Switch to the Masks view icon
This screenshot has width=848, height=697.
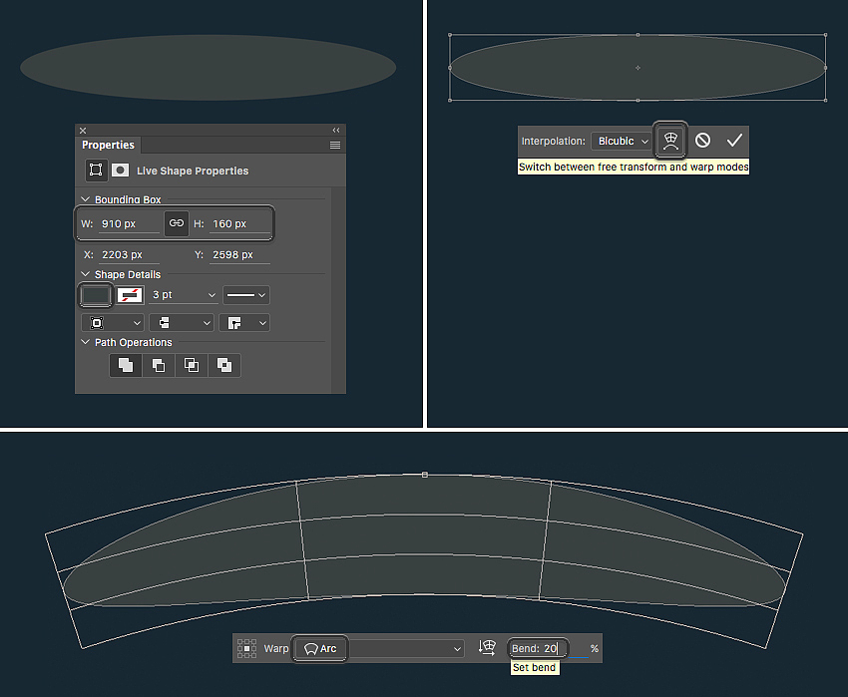(x=121, y=171)
